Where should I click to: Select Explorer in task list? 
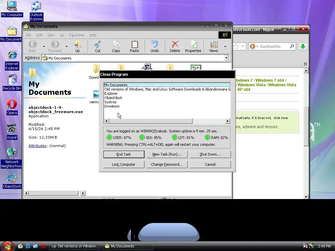point(167,93)
